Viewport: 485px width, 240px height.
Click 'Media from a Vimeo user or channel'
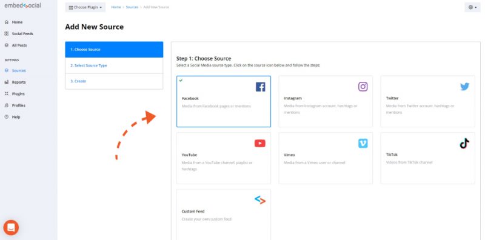pyautogui.click(x=315, y=162)
